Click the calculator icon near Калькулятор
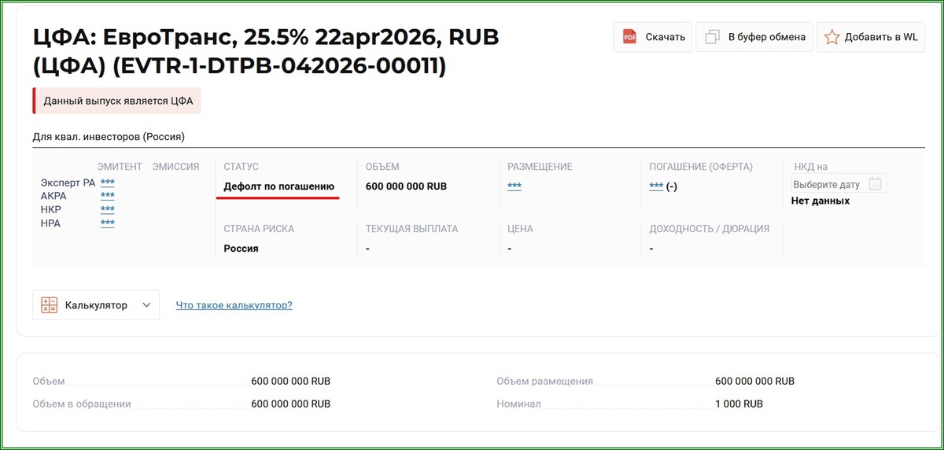 click(x=50, y=305)
